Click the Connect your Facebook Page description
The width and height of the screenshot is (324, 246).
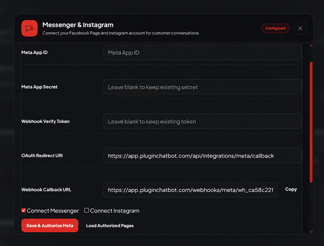point(120,33)
